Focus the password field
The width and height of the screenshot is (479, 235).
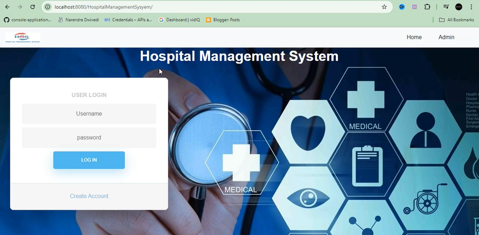click(x=89, y=138)
